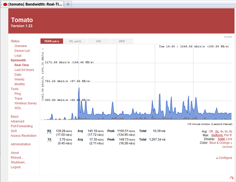Switch to the WAN (eth1) tab
The width and height of the screenshot is (236, 182).
point(52,41)
